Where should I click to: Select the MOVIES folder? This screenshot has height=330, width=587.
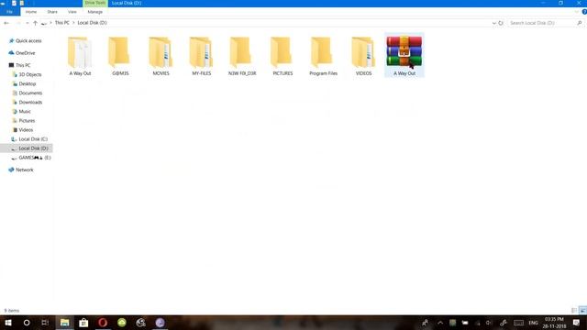pyautogui.click(x=161, y=56)
